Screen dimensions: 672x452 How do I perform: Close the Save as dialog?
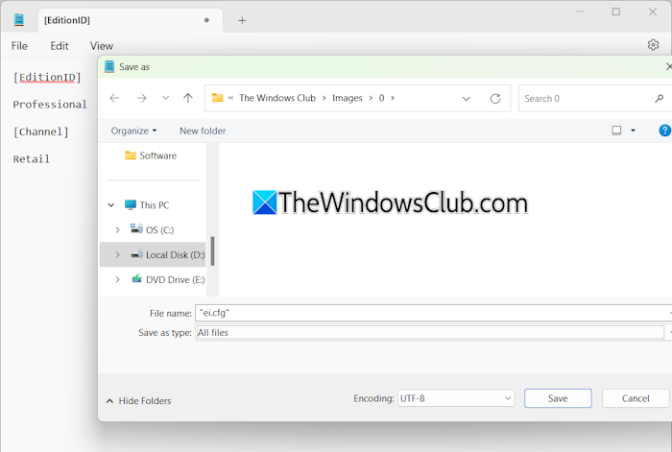[668, 66]
